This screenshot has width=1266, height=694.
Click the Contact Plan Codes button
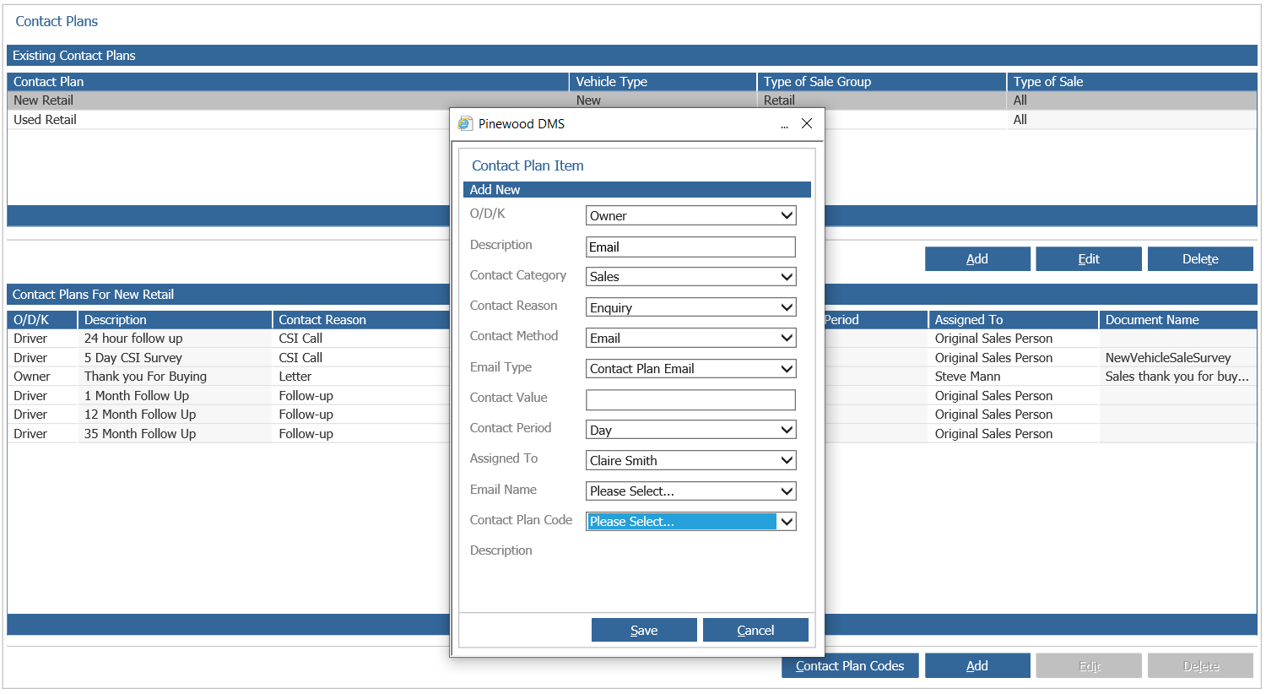[850, 665]
